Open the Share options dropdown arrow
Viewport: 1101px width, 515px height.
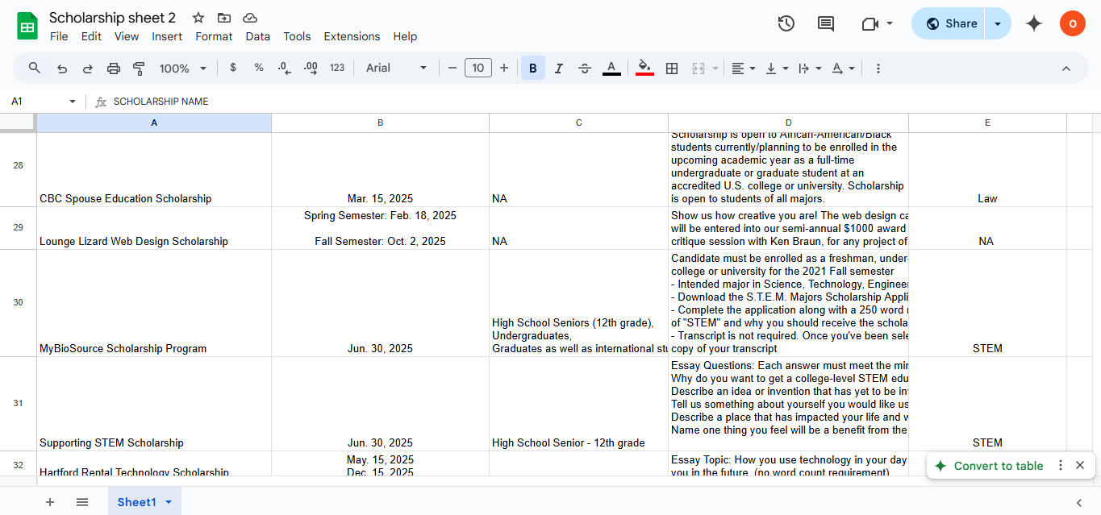pyautogui.click(x=998, y=23)
